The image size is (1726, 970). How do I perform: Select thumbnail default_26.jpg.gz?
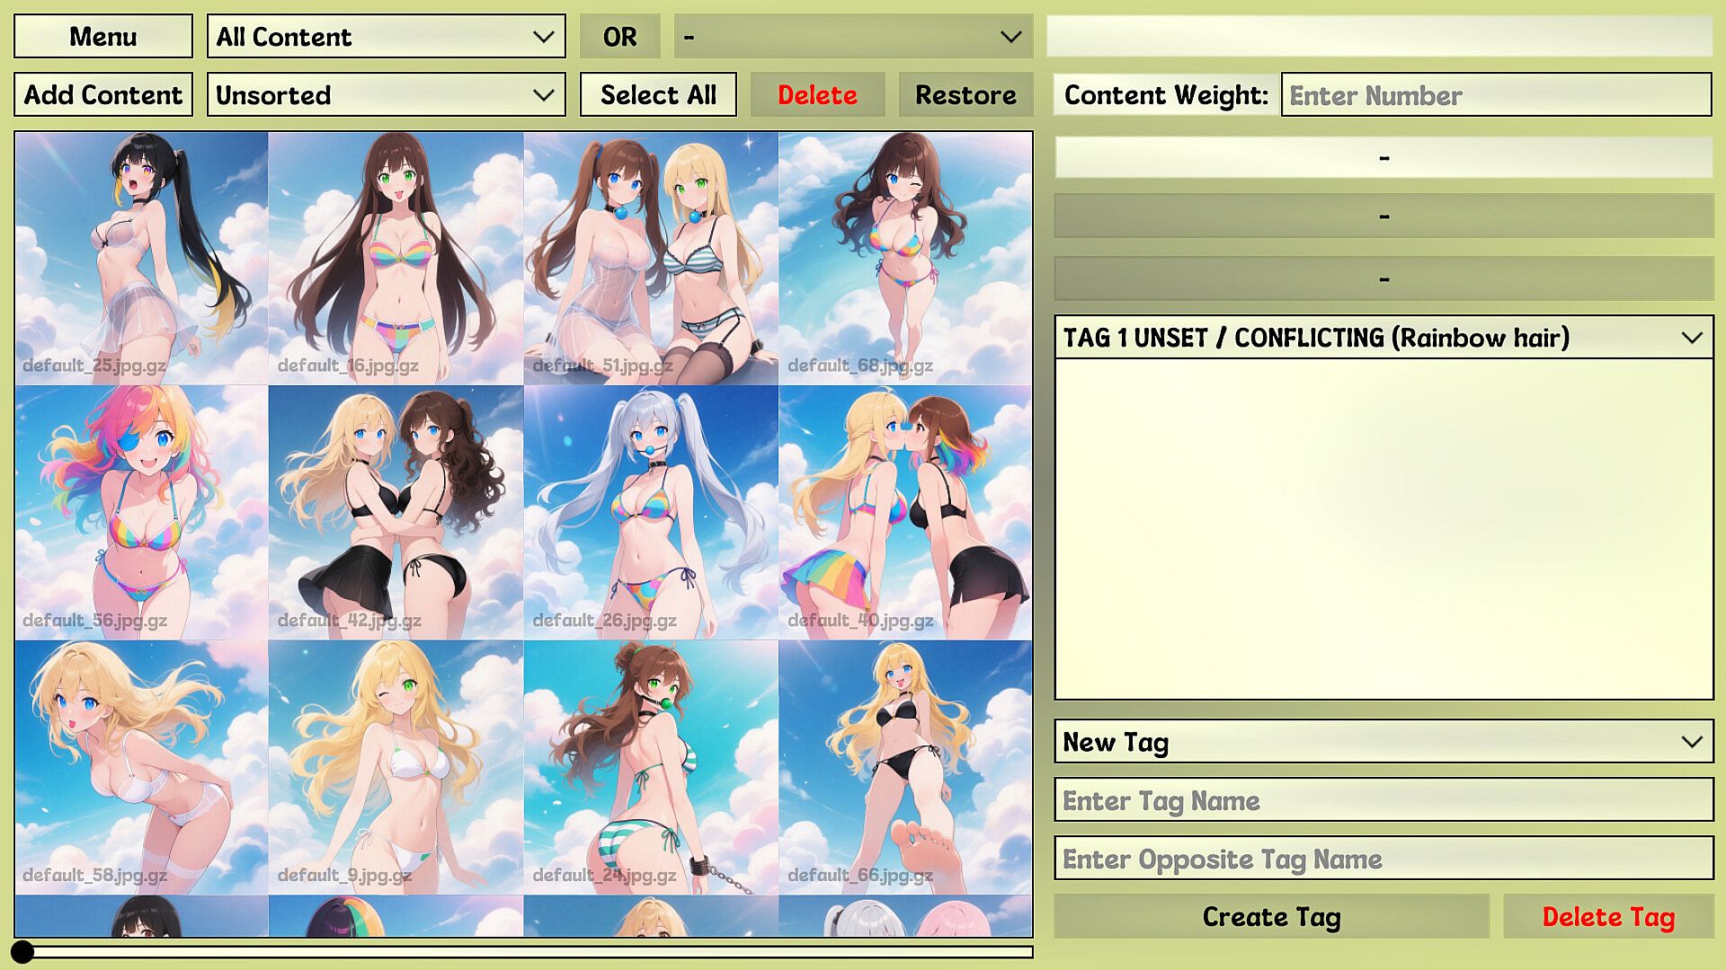(x=651, y=513)
